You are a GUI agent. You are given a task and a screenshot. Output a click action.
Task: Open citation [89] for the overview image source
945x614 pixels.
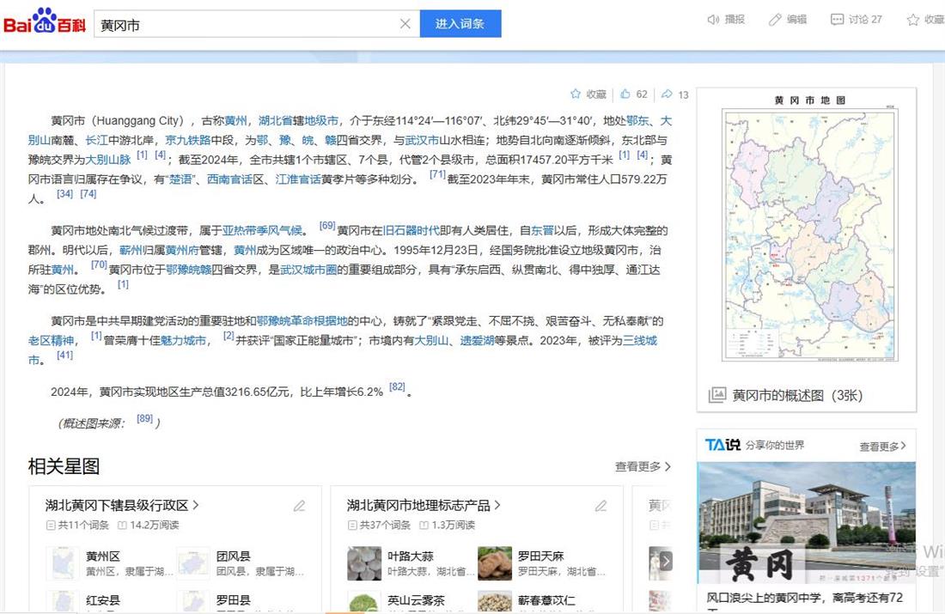click(144, 418)
